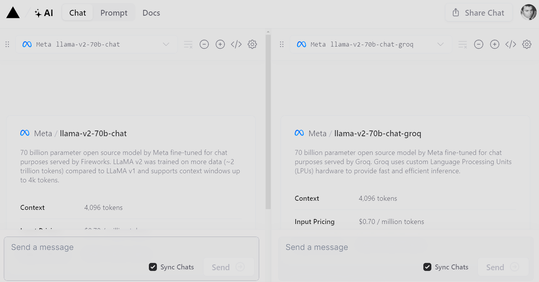Screen dimensions: 539x282
Task: Click the sparkle AI logo
Action: [44, 13]
